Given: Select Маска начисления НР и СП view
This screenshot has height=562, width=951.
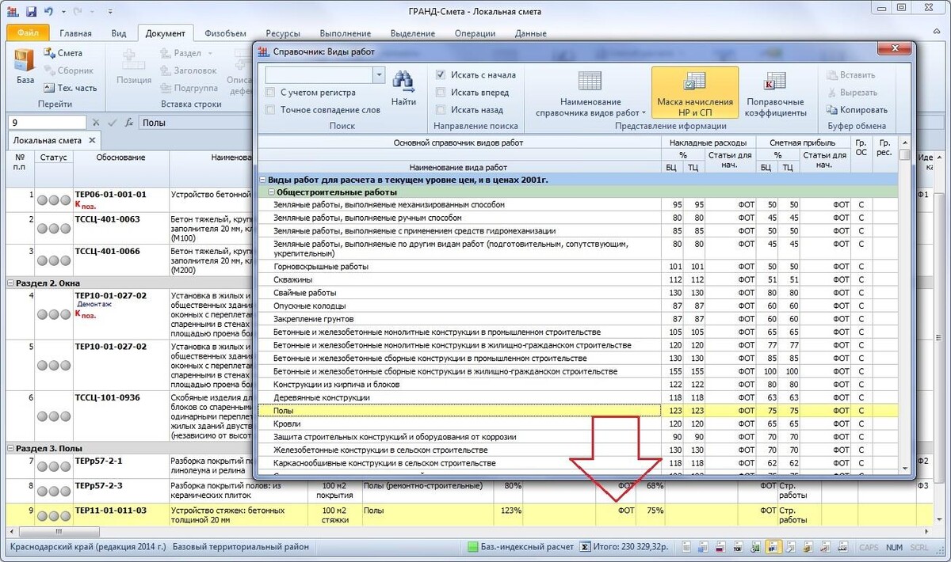Looking at the screenshot, I should (695, 93).
